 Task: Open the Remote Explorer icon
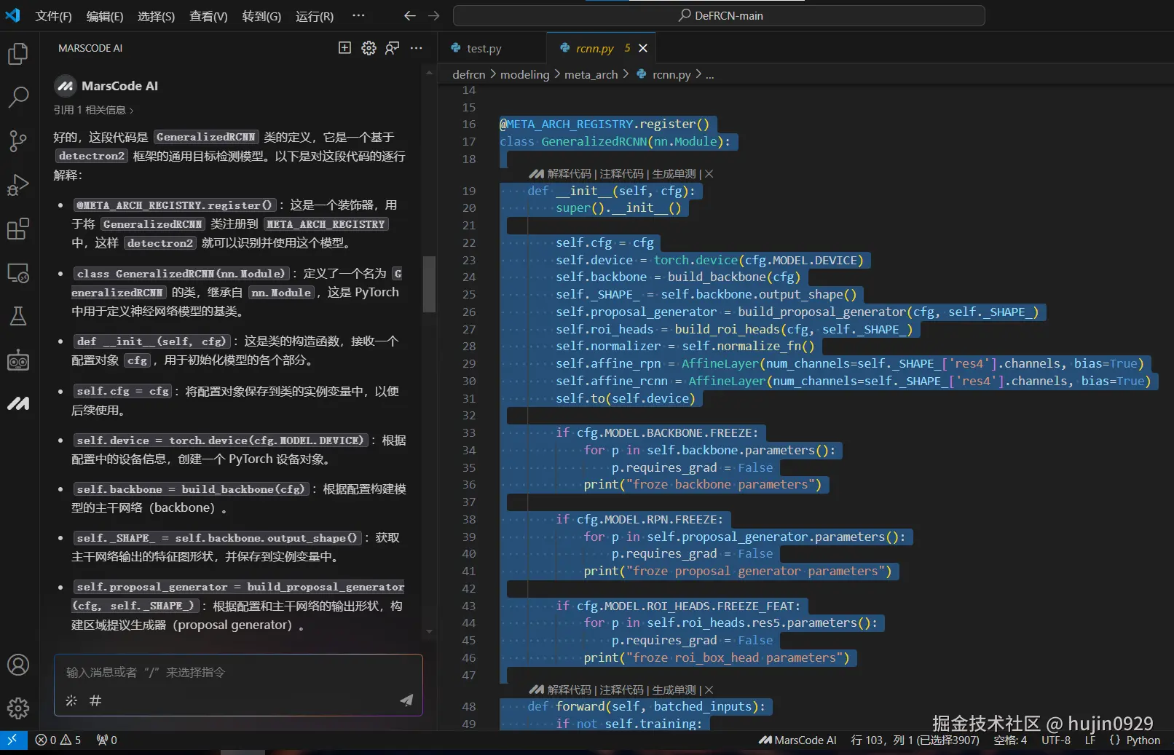coord(17,272)
